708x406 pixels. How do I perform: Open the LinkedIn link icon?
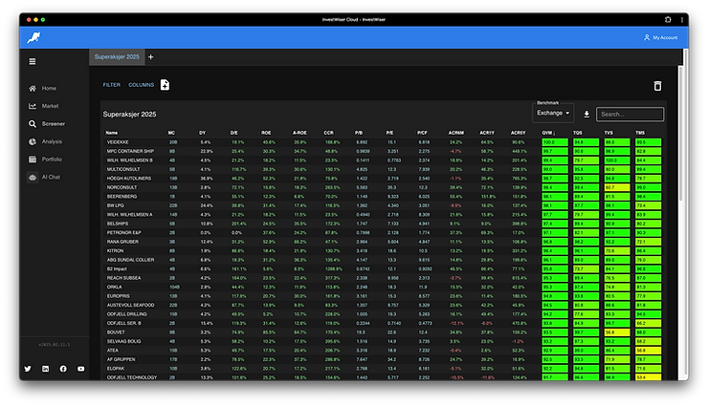[x=46, y=369]
